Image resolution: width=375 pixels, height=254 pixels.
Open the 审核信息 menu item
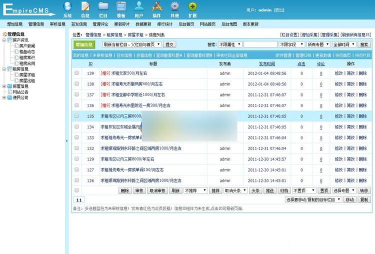tap(57, 24)
